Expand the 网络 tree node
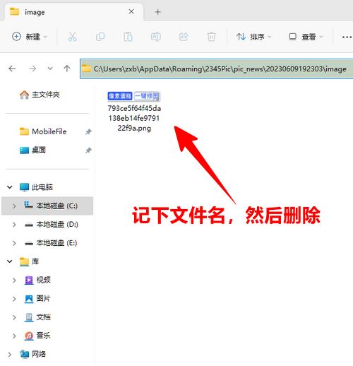353x366 pixels. coord(10,354)
